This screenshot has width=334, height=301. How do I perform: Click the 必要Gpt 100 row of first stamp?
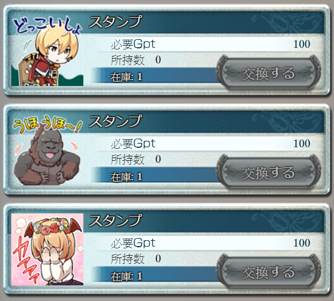click(210, 44)
